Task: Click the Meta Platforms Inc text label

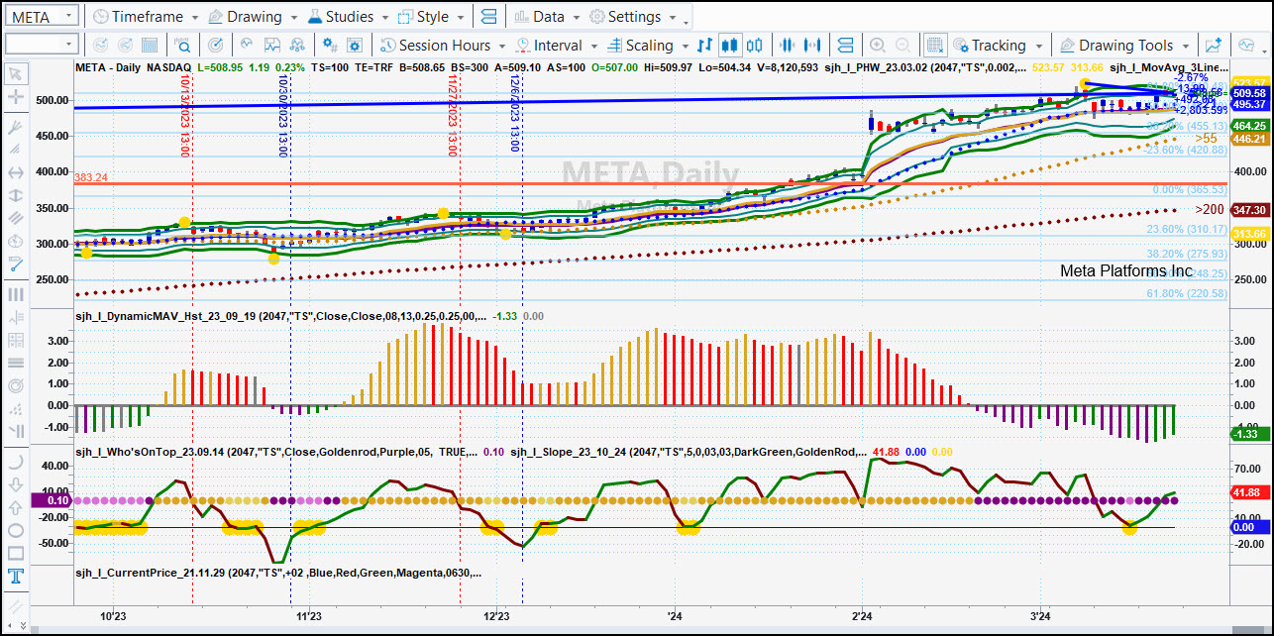Action: 1126,270
